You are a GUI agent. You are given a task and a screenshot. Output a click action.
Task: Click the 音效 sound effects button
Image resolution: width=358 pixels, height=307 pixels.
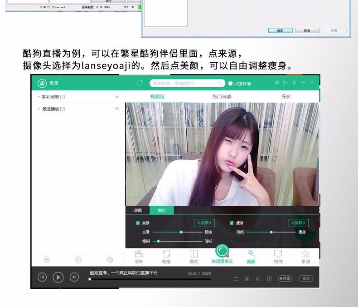click(x=306, y=278)
